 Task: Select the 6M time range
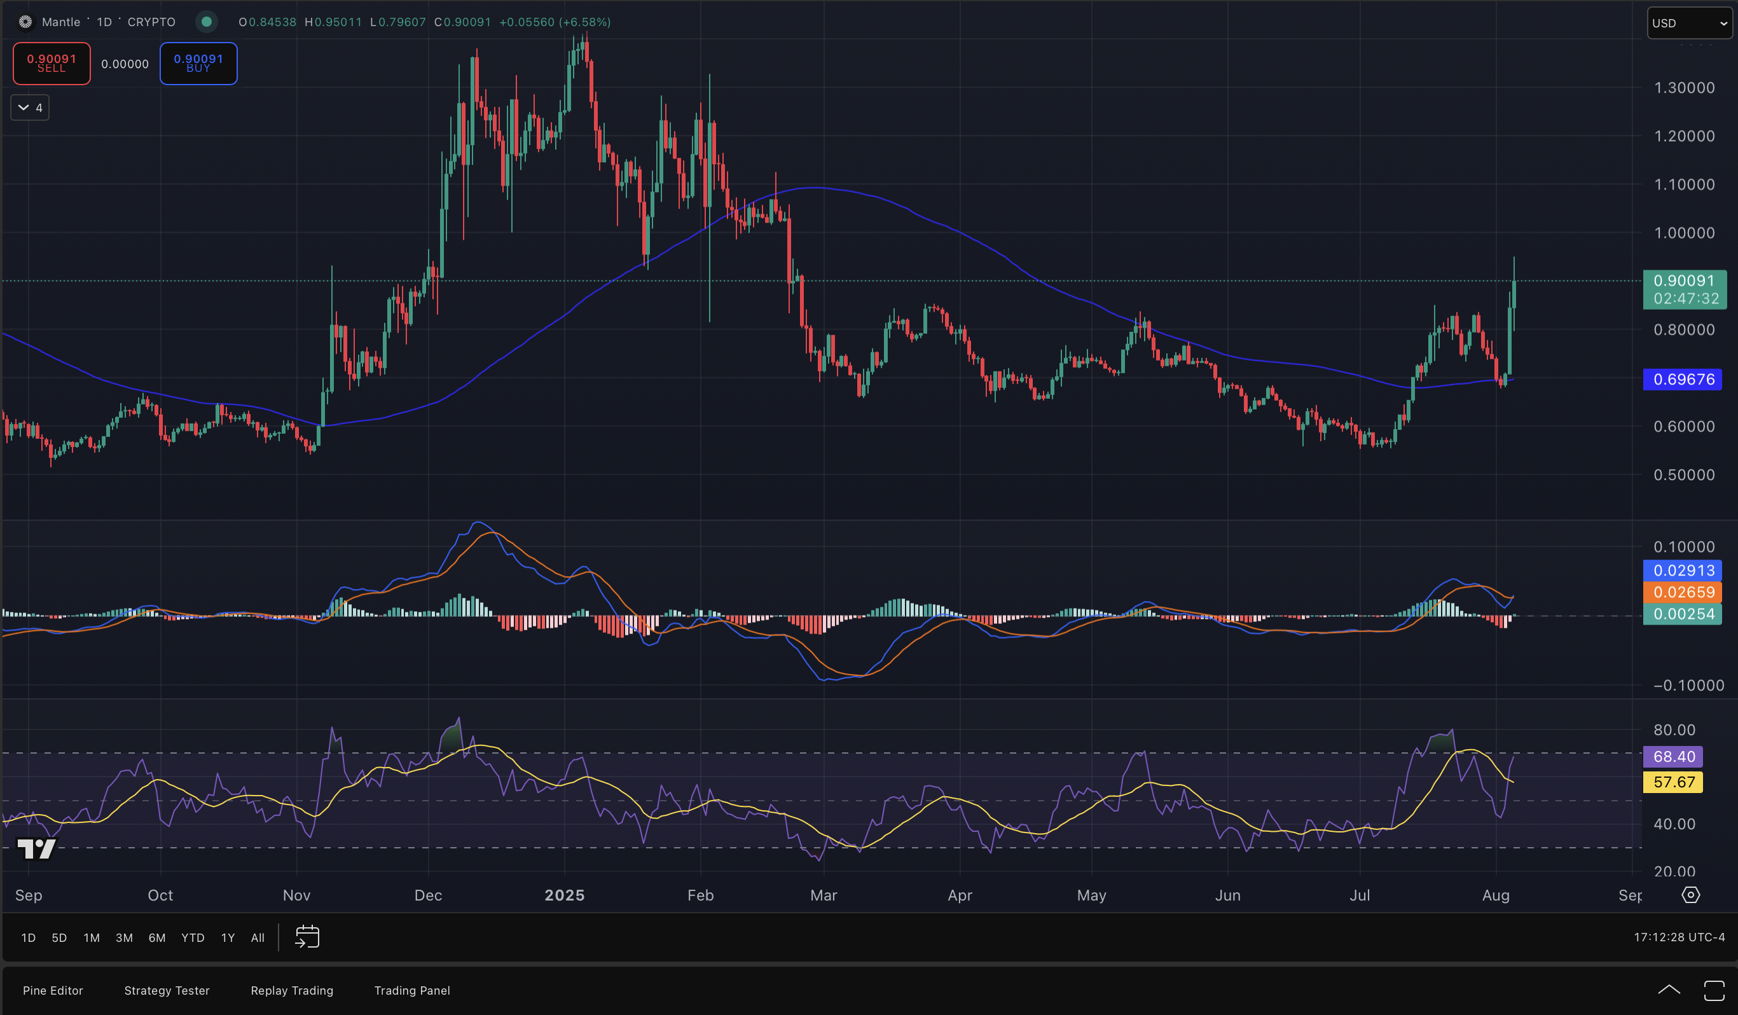pos(157,938)
